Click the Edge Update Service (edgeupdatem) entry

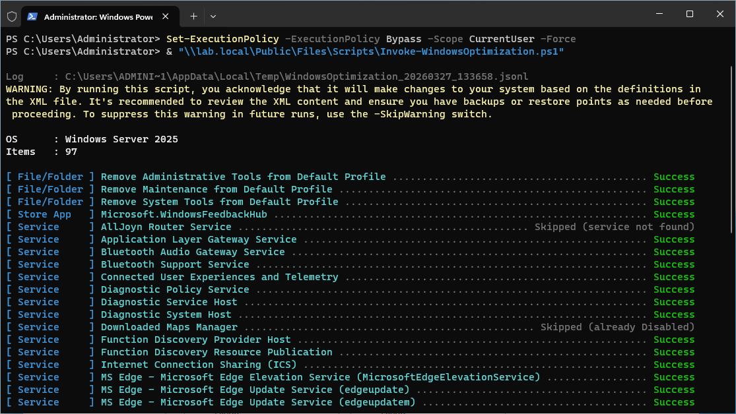point(258,402)
